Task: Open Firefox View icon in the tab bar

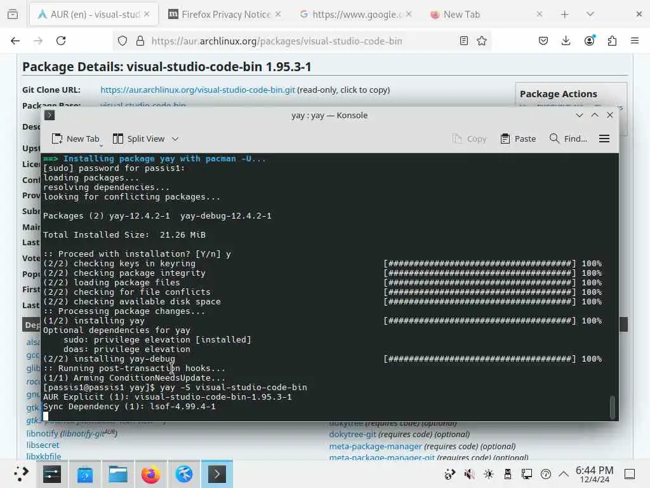Action: [x=13, y=15]
